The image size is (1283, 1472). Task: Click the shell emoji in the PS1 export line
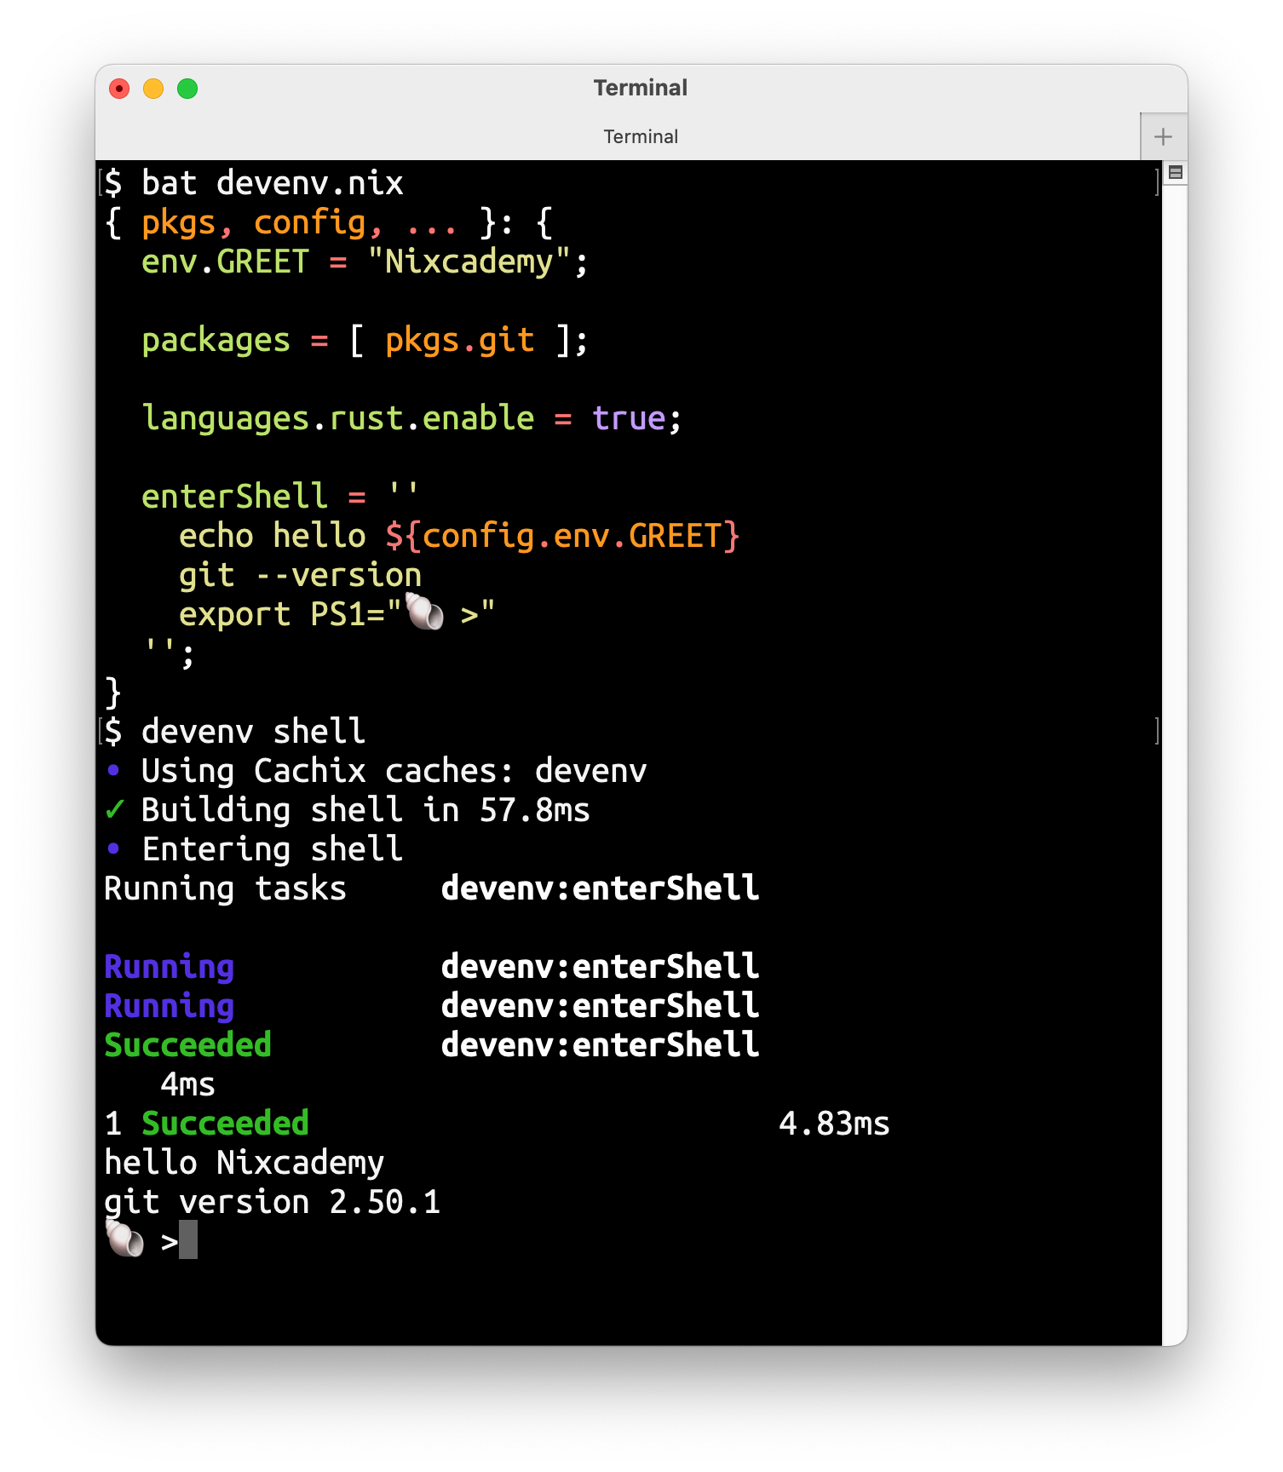(424, 612)
